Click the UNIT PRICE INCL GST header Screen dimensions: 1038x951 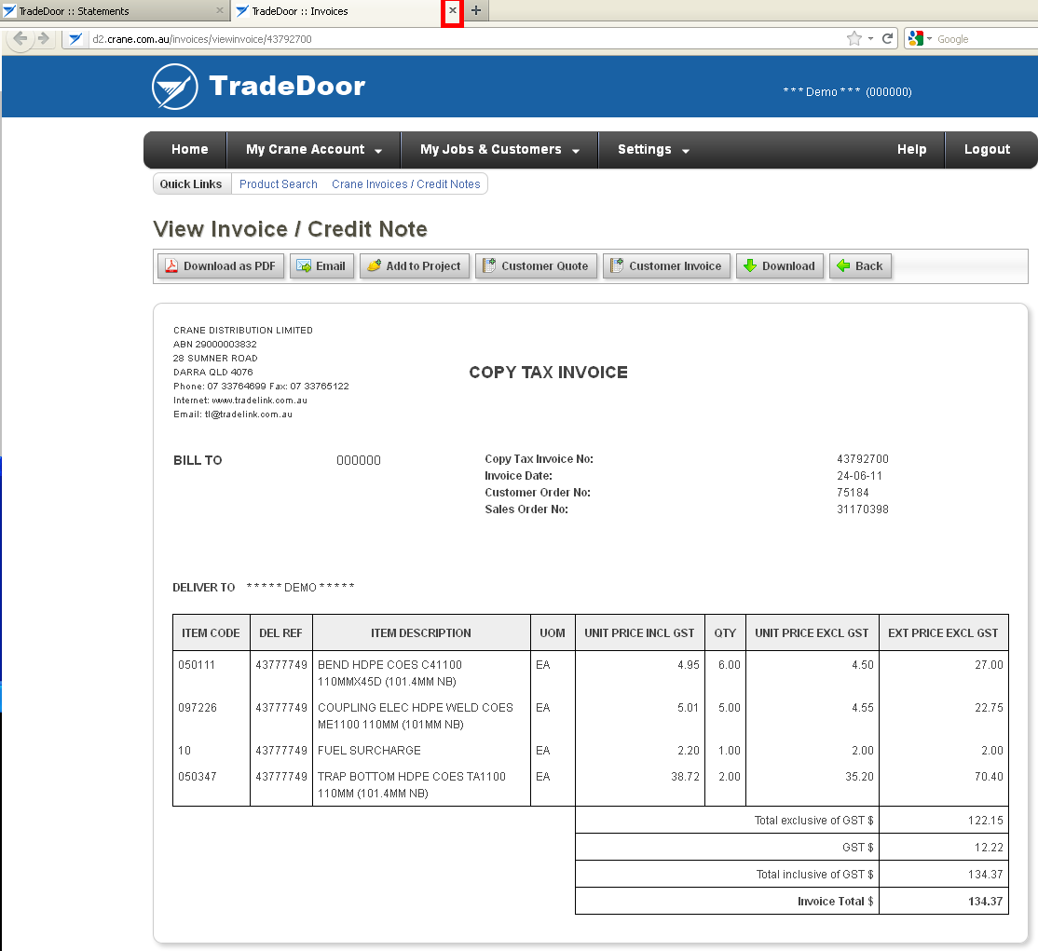pos(639,633)
